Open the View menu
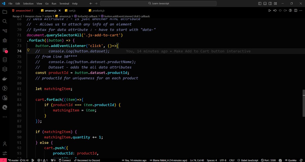This screenshot has height=162, width=305. point(39,4)
